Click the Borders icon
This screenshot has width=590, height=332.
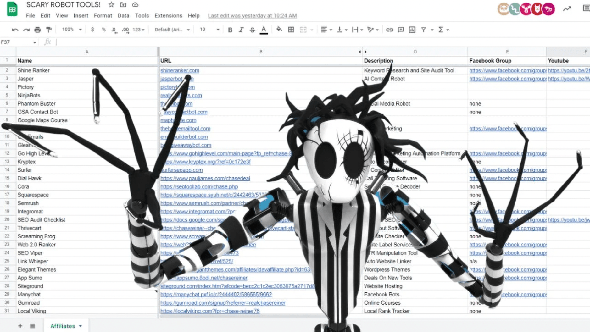coord(291,30)
